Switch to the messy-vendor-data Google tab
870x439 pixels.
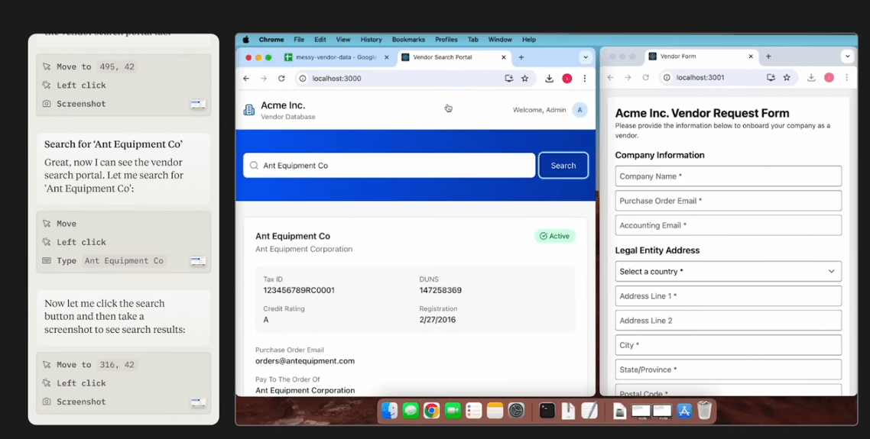[331, 57]
